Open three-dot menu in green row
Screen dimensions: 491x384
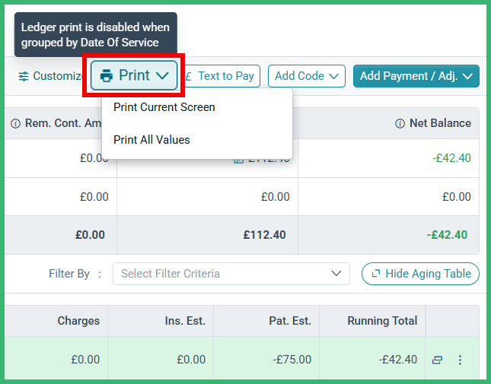(460, 360)
